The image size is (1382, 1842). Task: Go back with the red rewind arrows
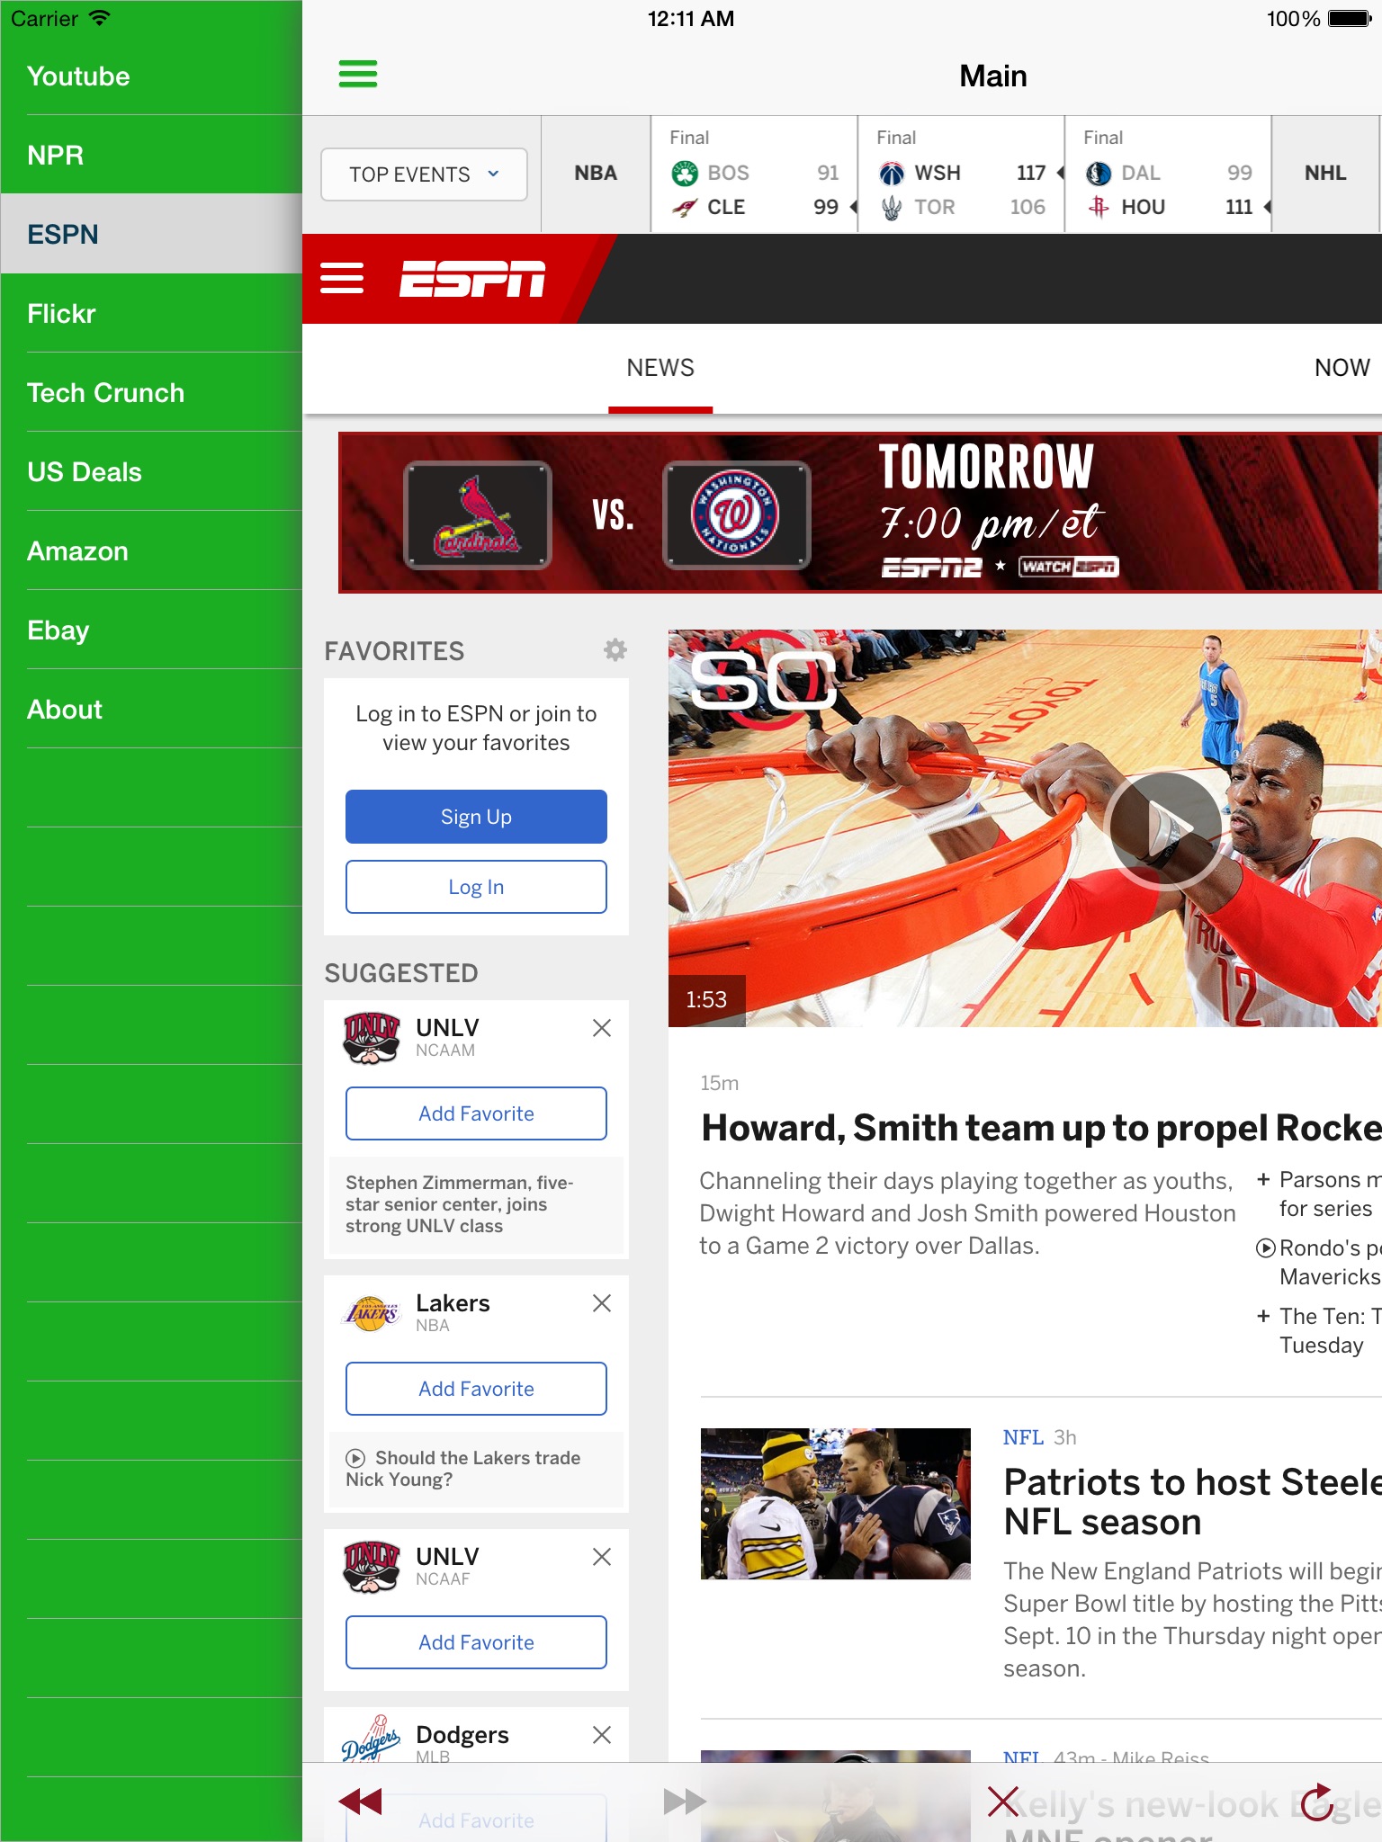coord(361,1802)
